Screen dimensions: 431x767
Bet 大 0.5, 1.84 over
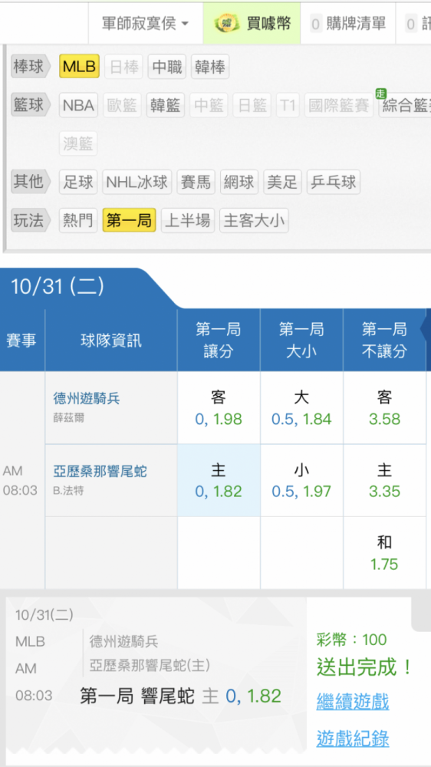(x=301, y=408)
